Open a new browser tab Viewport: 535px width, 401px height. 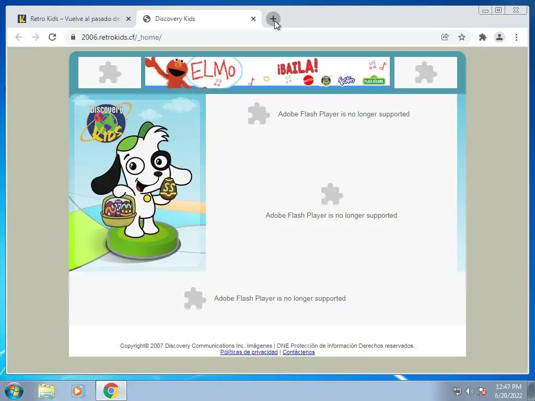point(273,19)
